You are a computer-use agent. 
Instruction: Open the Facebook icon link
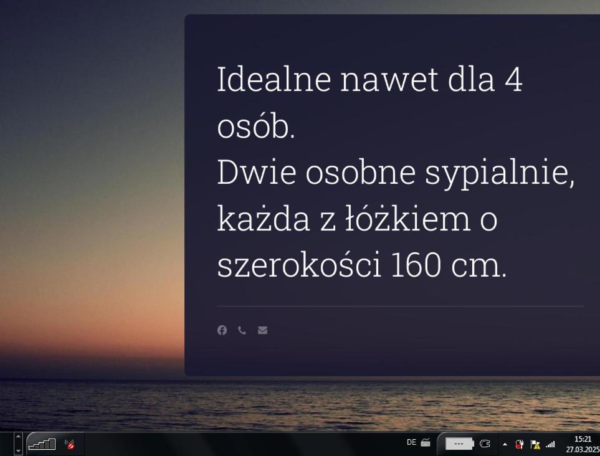pos(222,330)
